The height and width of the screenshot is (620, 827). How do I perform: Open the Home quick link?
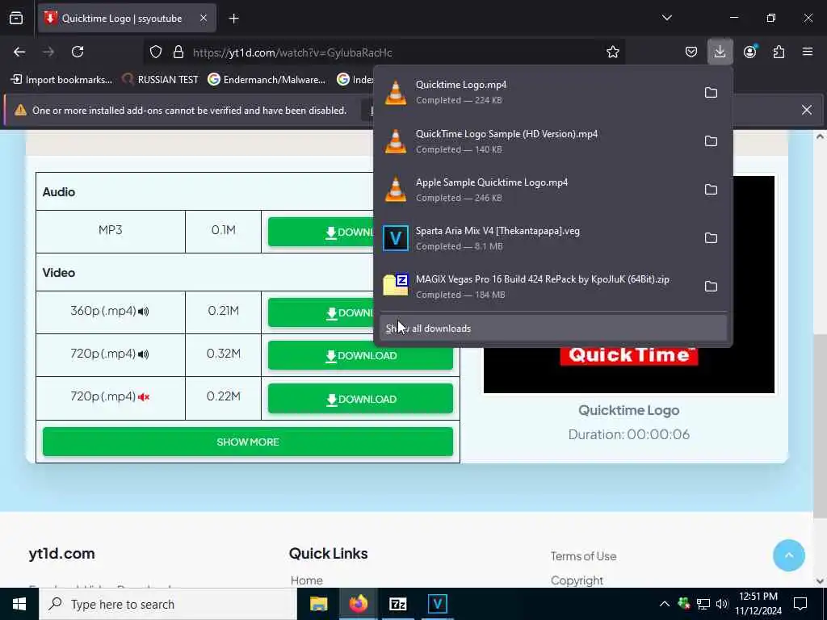[x=306, y=580]
